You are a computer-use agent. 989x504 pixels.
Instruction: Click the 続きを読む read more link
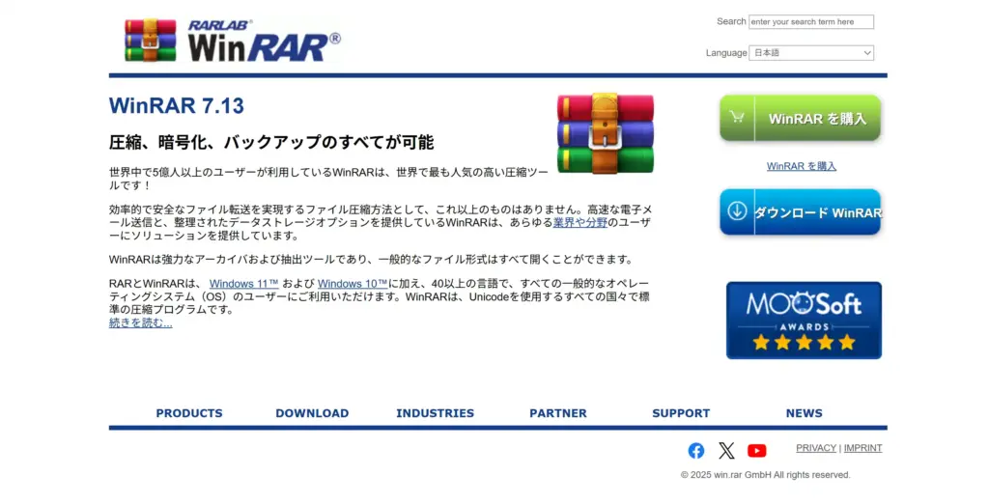pos(141,322)
